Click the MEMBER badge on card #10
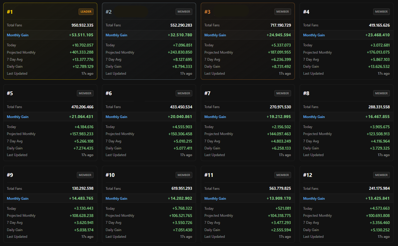The height and width of the screenshot is (246, 398). (x=184, y=175)
